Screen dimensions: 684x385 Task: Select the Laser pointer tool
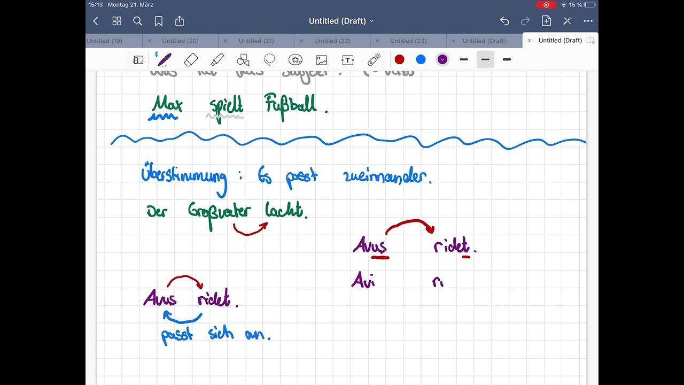pyautogui.click(x=374, y=59)
